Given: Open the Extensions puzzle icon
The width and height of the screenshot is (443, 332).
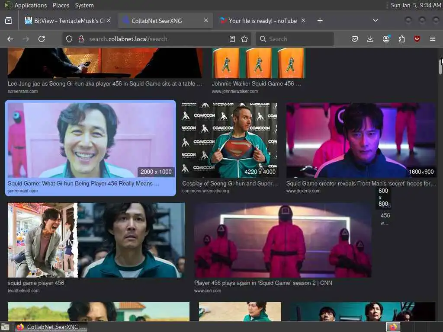Looking at the screenshot, I should (x=401, y=39).
